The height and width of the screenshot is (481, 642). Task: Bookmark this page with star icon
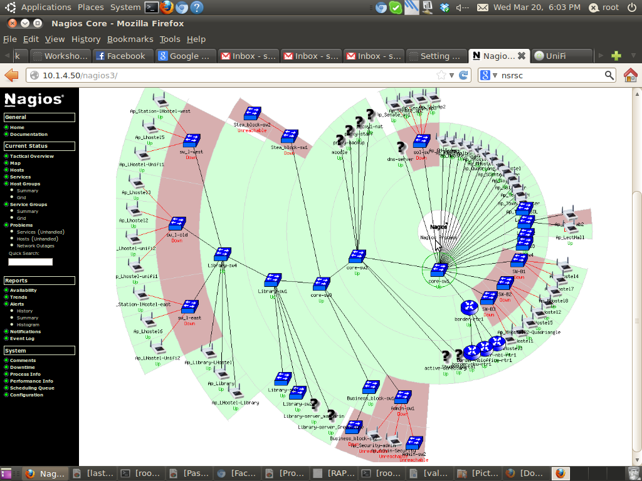[441, 75]
